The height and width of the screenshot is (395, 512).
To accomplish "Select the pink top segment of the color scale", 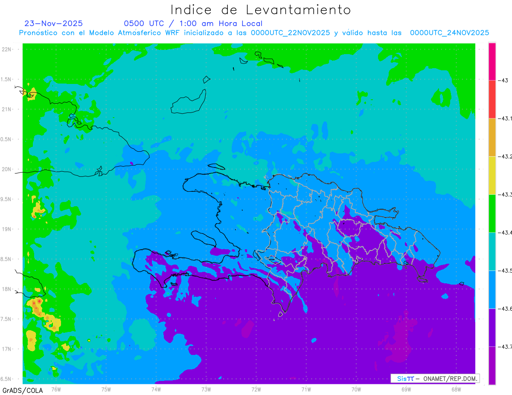I will coord(492,61).
